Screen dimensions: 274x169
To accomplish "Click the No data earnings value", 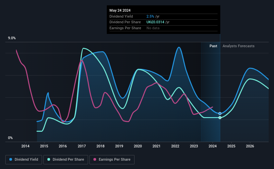I will click(x=153, y=28).
